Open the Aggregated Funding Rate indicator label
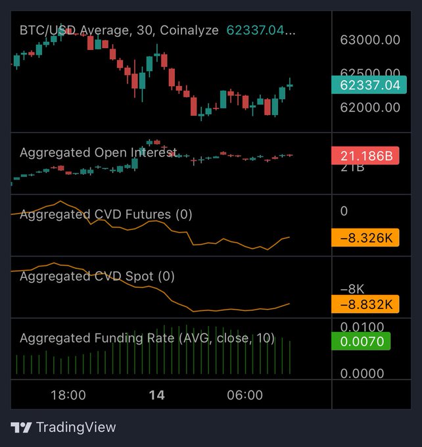 coord(147,338)
